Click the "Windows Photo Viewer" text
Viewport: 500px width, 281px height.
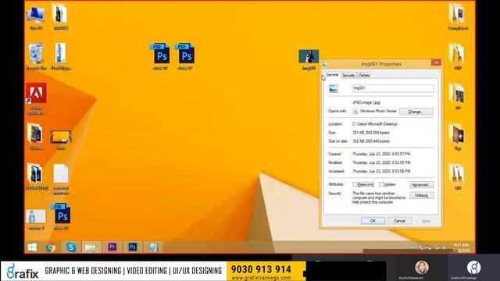pos(378,111)
